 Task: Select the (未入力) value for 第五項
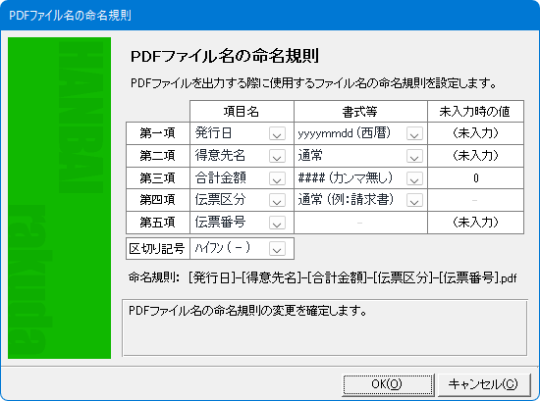(475, 223)
